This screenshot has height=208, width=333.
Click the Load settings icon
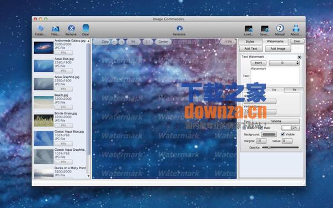point(249,29)
